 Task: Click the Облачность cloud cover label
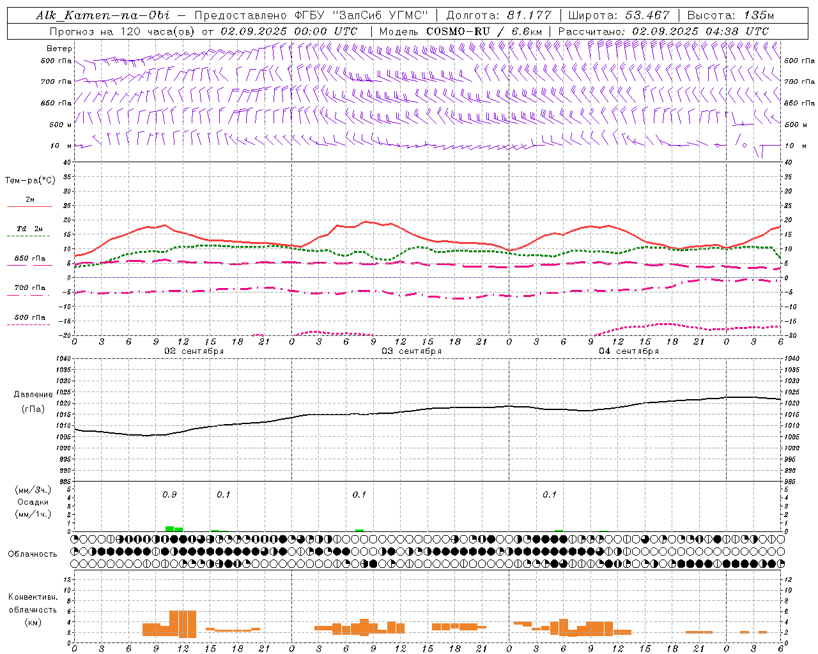tap(33, 554)
